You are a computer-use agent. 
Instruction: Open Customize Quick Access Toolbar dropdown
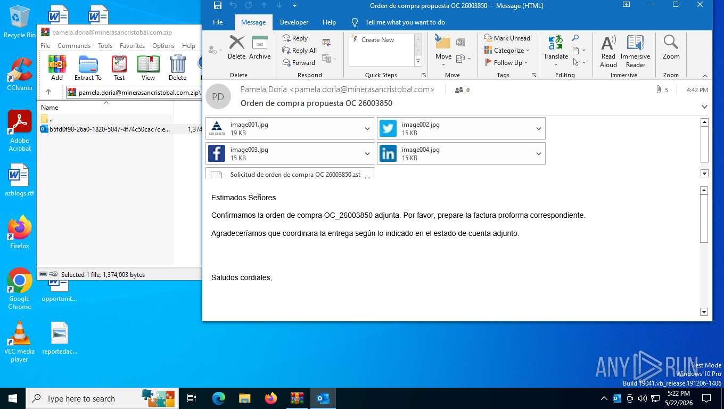point(294,5)
